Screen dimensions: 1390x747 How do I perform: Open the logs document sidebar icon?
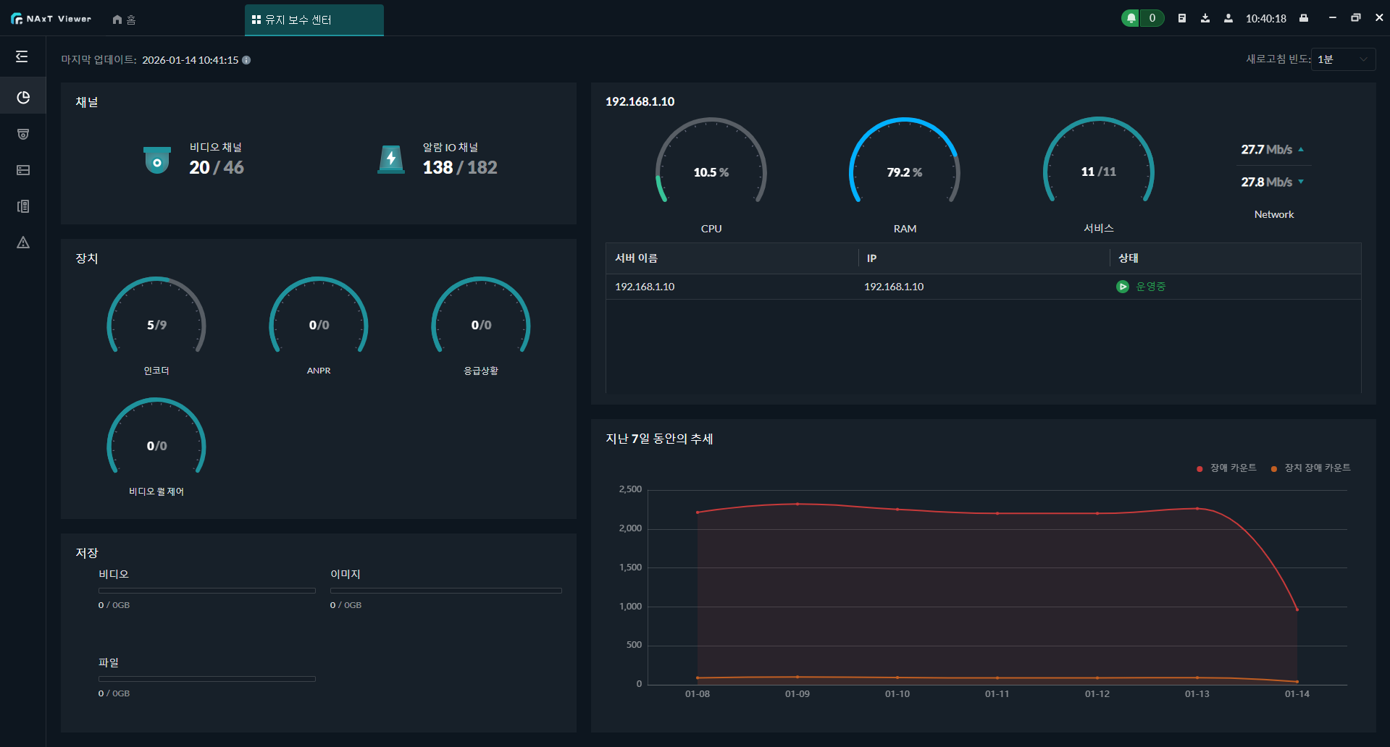pos(23,206)
